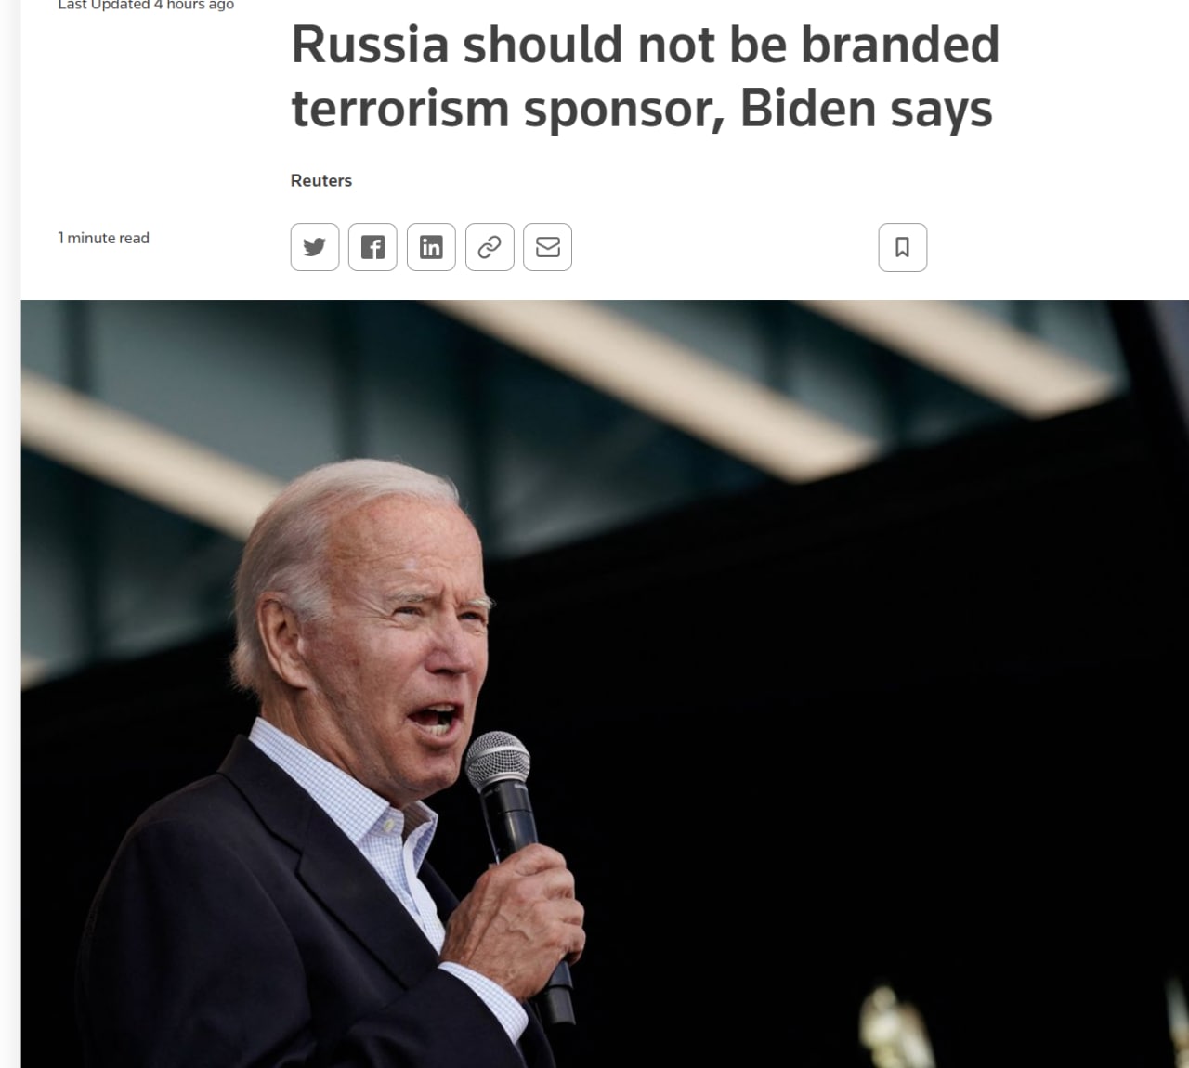Image resolution: width=1189 pixels, height=1068 pixels.
Task: Share the article via email envelope icon
Action: coord(548,247)
